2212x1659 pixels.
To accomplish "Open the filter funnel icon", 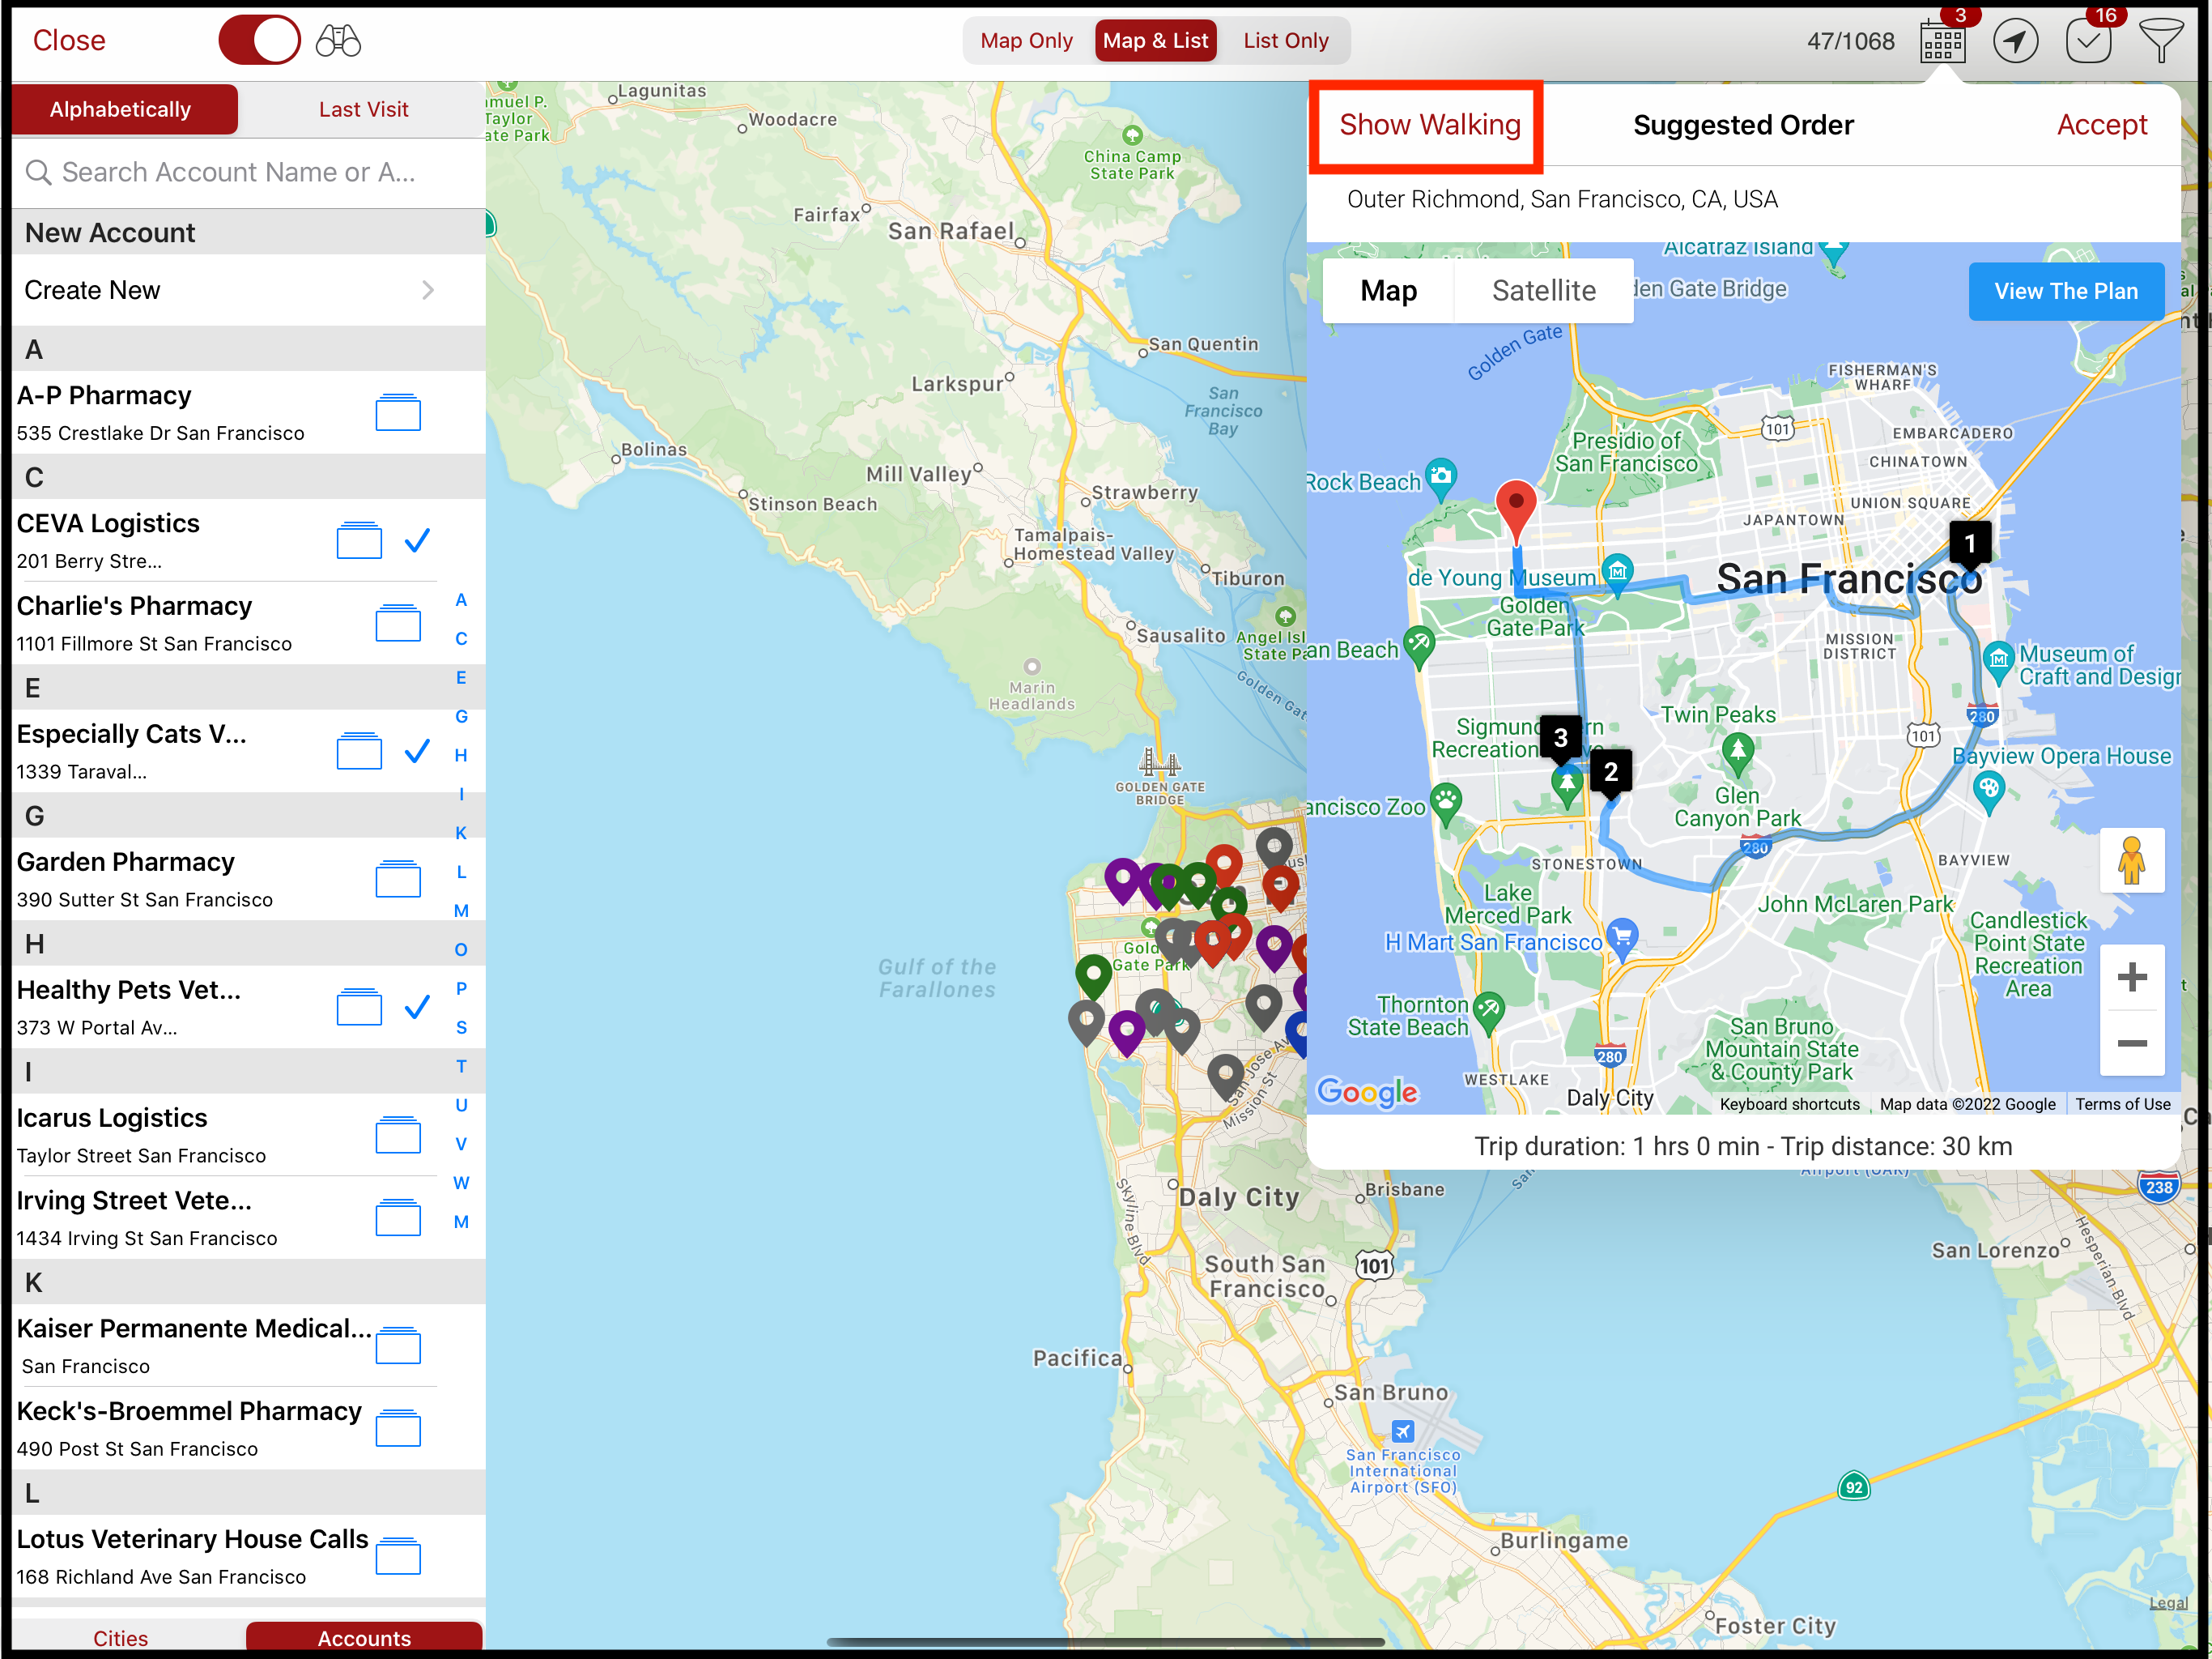I will click(x=2160, y=41).
